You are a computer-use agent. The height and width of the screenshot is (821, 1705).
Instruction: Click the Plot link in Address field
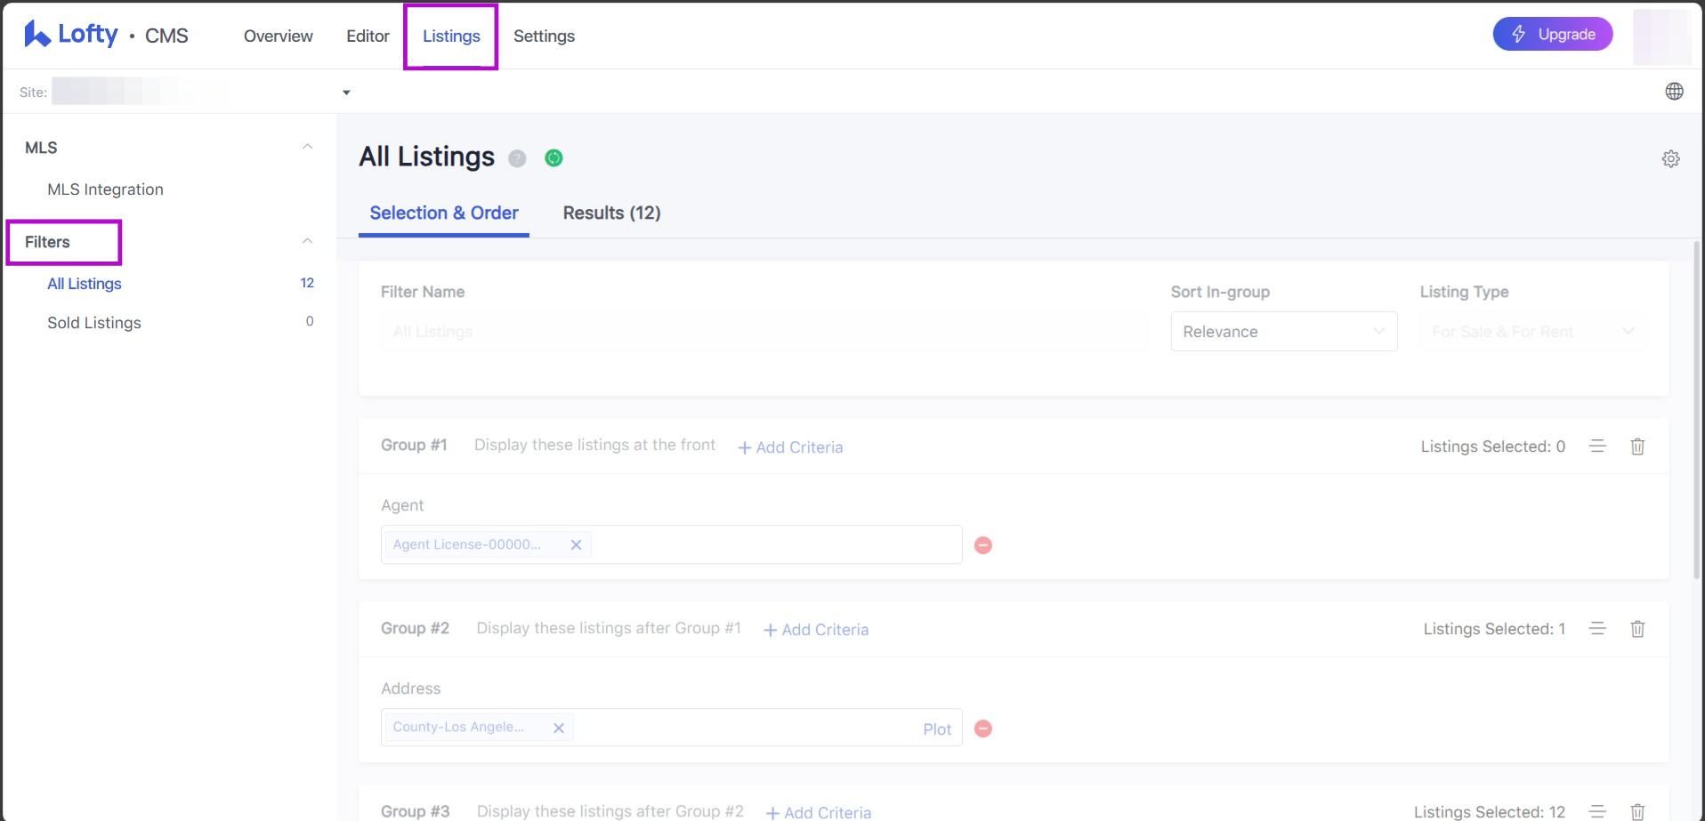click(936, 729)
